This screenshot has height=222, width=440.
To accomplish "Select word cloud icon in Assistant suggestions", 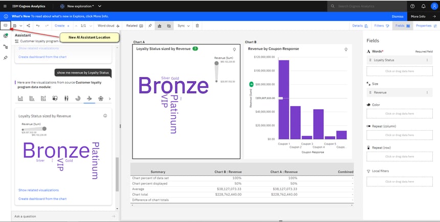I will tap(89, 98).
